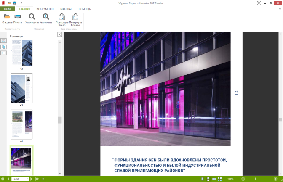Toggle full screen mode icon in title bar
Viewport: 283px width, 182px height.
[259, 3]
